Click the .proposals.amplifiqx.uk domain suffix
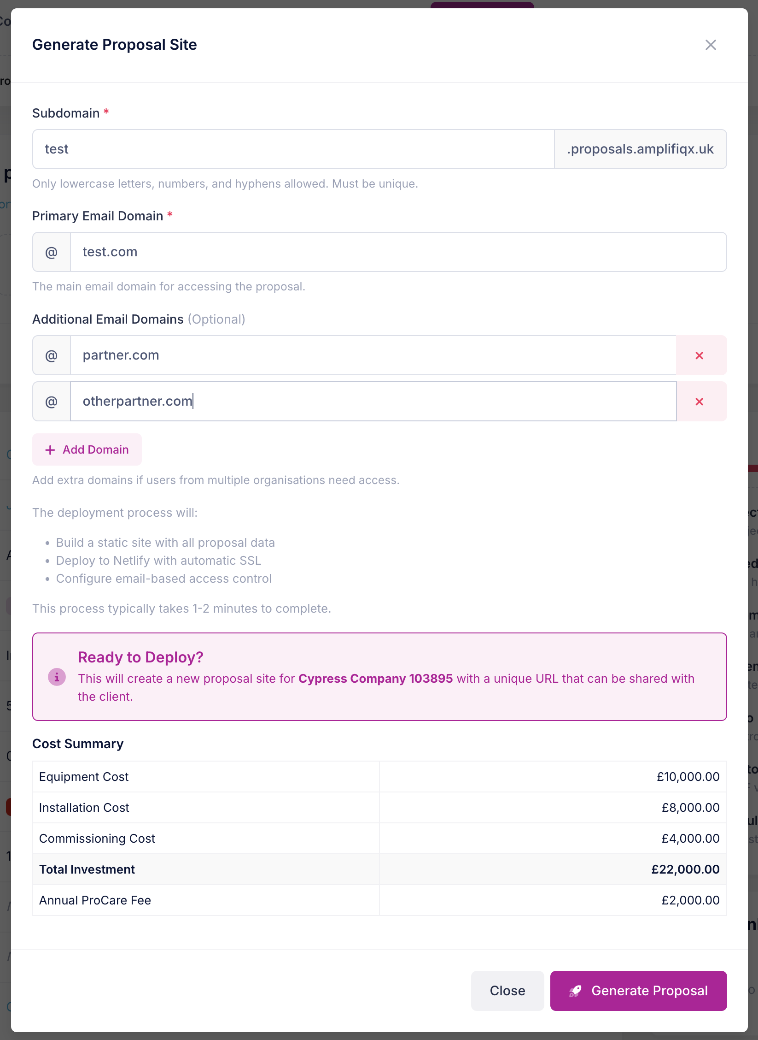 pos(640,149)
